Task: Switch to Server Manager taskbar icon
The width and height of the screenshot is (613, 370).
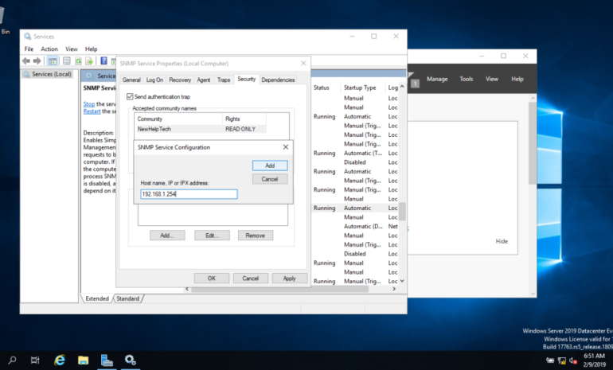Action: coord(107,360)
